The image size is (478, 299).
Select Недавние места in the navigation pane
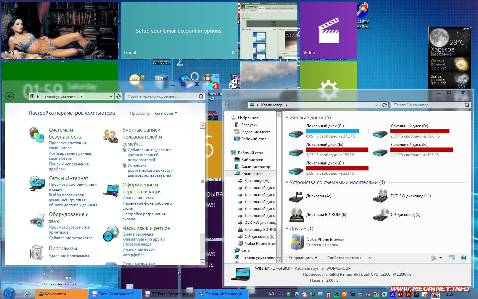tap(256, 132)
